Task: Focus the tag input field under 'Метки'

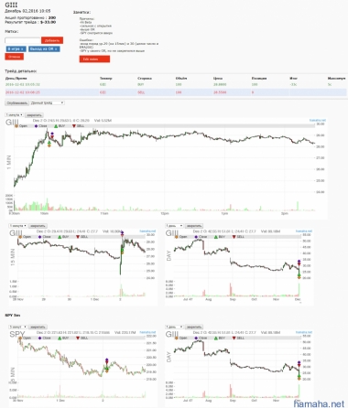Action: click(23, 40)
